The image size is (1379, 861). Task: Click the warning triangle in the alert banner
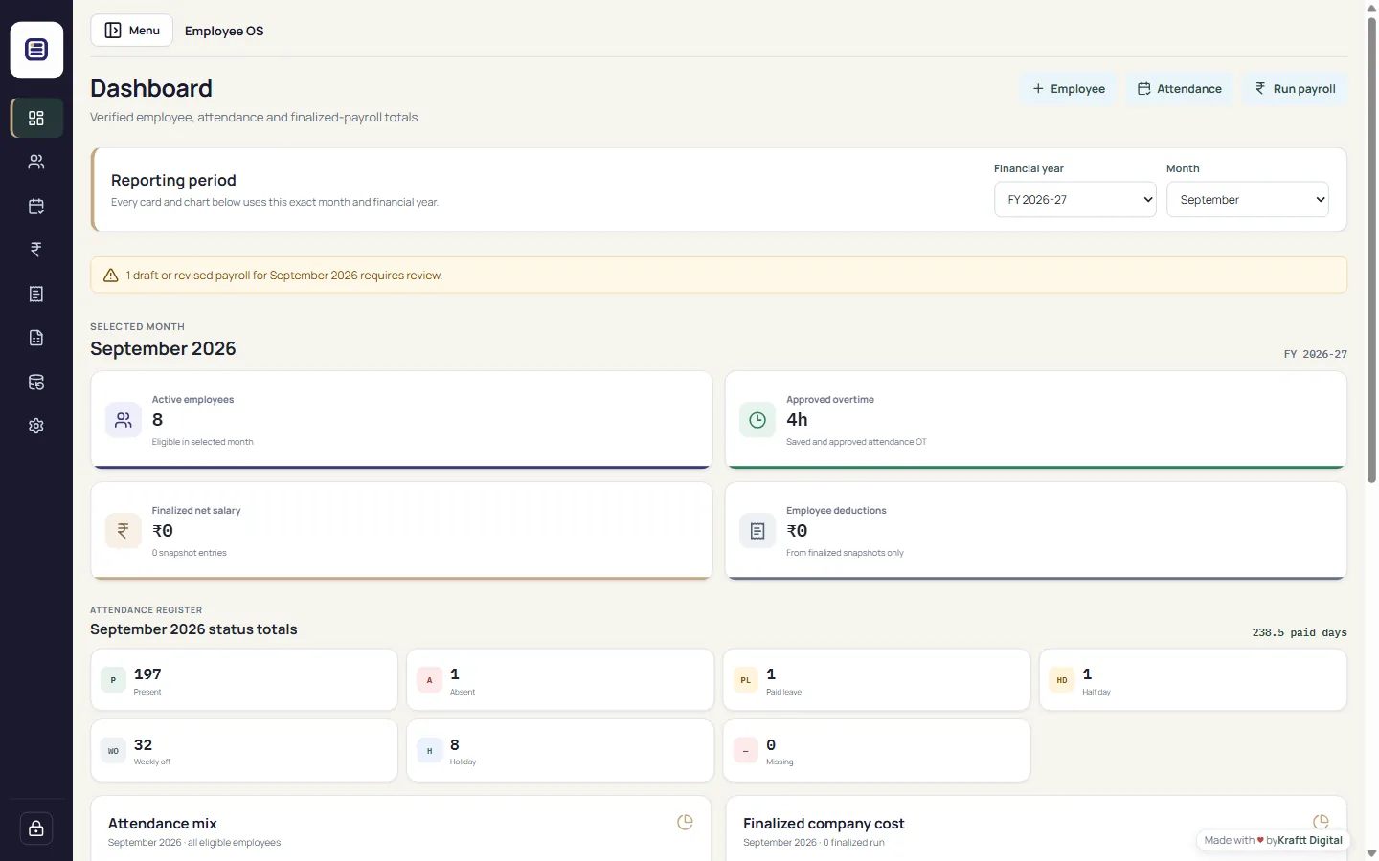[111, 276]
